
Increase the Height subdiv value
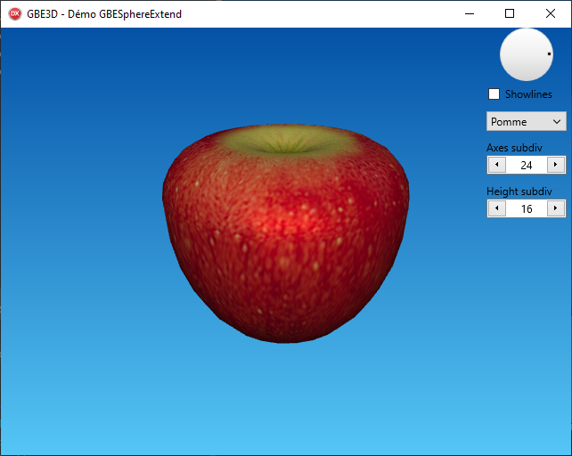(556, 208)
